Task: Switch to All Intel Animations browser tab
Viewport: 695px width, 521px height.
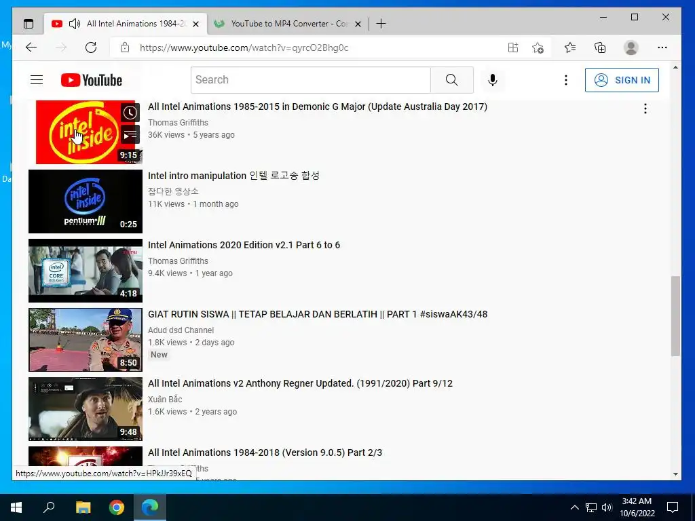Action: coord(126,24)
